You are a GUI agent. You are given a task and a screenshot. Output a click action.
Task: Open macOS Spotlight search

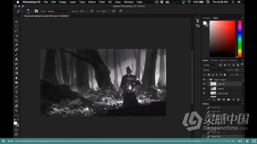(x=233, y=2)
